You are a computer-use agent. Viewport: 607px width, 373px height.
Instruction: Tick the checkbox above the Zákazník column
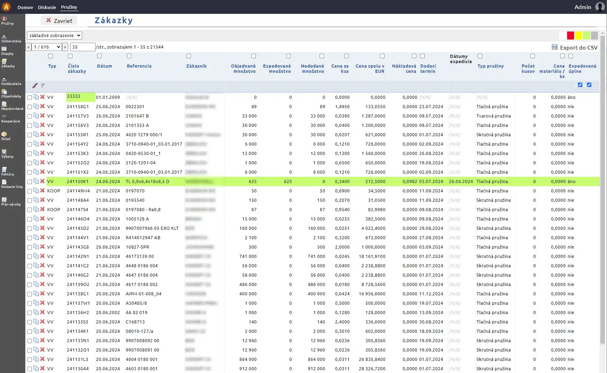click(x=189, y=56)
